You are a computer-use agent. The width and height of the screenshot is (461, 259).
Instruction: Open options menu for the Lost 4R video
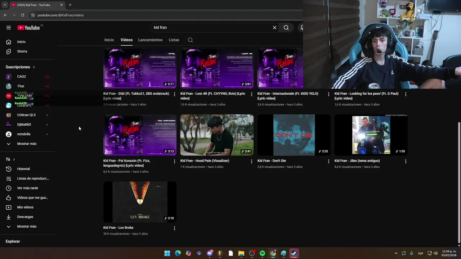pyautogui.click(x=252, y=94)
